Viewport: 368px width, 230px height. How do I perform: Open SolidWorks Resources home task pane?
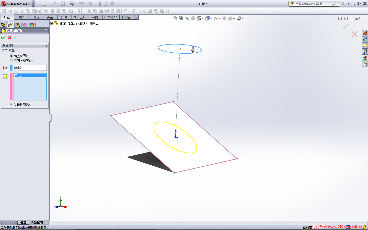coord(365,33)
